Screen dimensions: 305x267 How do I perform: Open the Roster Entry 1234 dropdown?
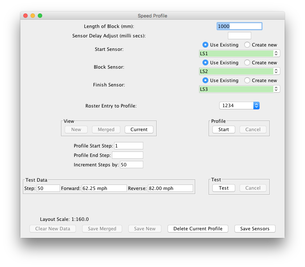239,105
